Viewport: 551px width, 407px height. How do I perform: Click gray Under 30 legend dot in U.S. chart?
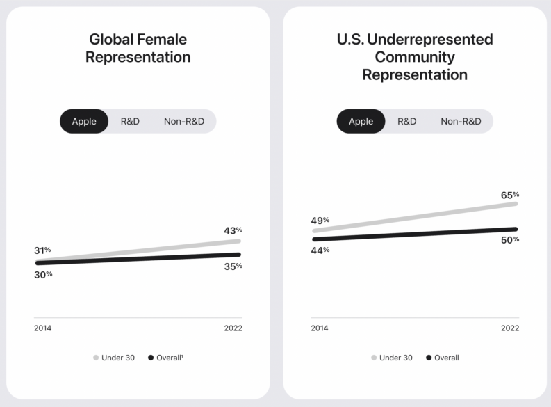click(374, 358)
